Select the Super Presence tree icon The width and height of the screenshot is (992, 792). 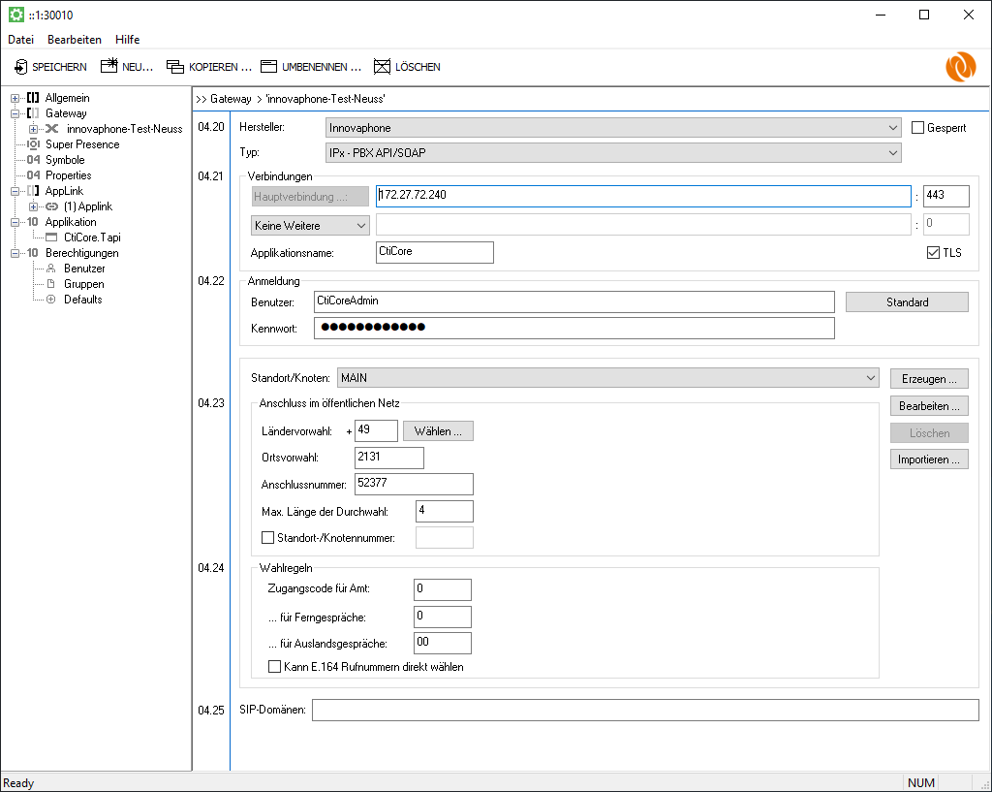click(34, 144)
